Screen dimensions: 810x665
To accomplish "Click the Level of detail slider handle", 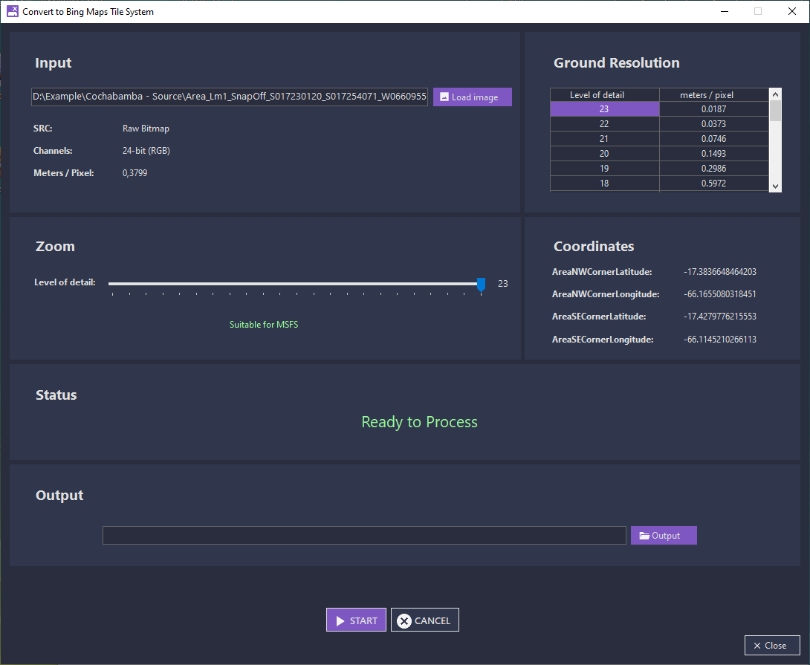I will (x=481, y=284).
